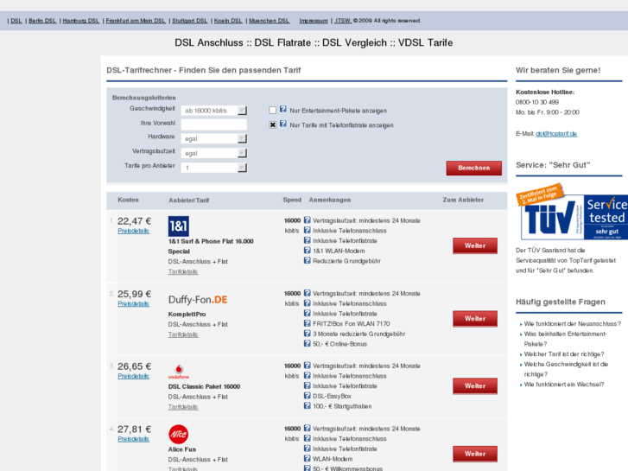
Task: Open FAQ Was beinhalten Entertainment-Pakete?
Action: coord(566,339)
